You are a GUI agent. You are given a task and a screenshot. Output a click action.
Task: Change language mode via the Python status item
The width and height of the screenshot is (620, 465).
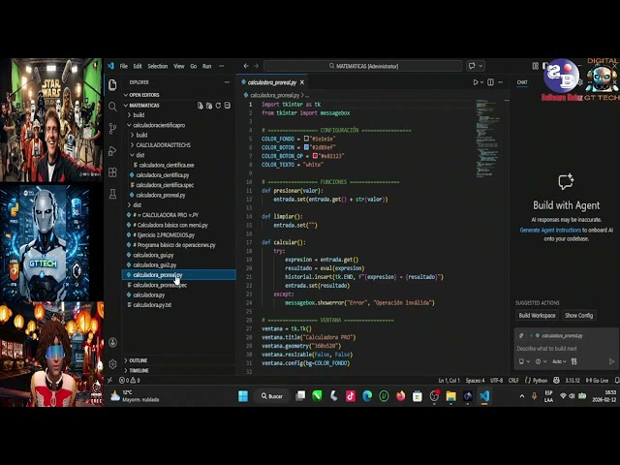[x=536, y=381]
